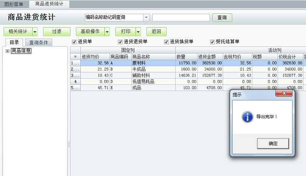Open the 相关统计 dropdown arrow

pos(35,32)
